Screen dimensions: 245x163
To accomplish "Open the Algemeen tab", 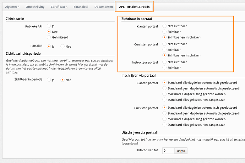I will [12, 7].
